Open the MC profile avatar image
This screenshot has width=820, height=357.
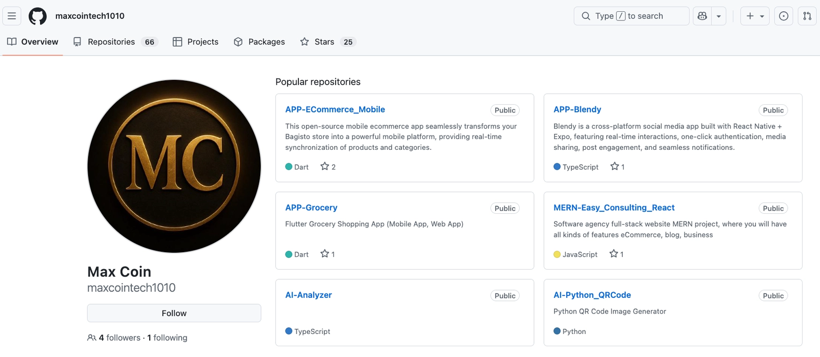coord(174,166)
